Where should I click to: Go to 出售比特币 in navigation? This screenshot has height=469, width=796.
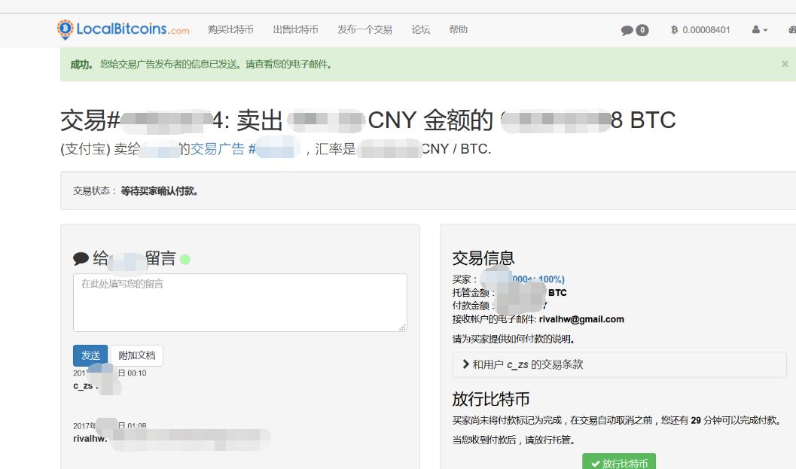coord(295,29)
